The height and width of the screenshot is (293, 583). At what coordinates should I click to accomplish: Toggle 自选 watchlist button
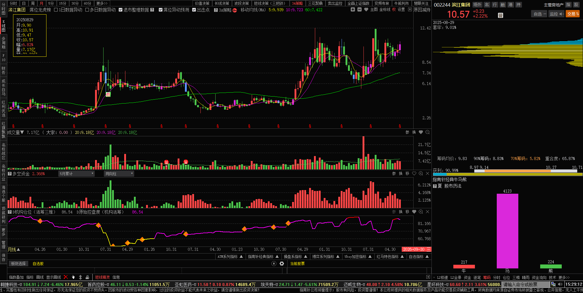pyautogui.click(x=540, y=14)
